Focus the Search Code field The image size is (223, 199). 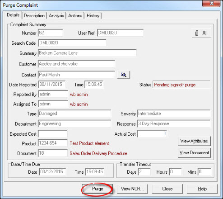(x=72, y=43)
